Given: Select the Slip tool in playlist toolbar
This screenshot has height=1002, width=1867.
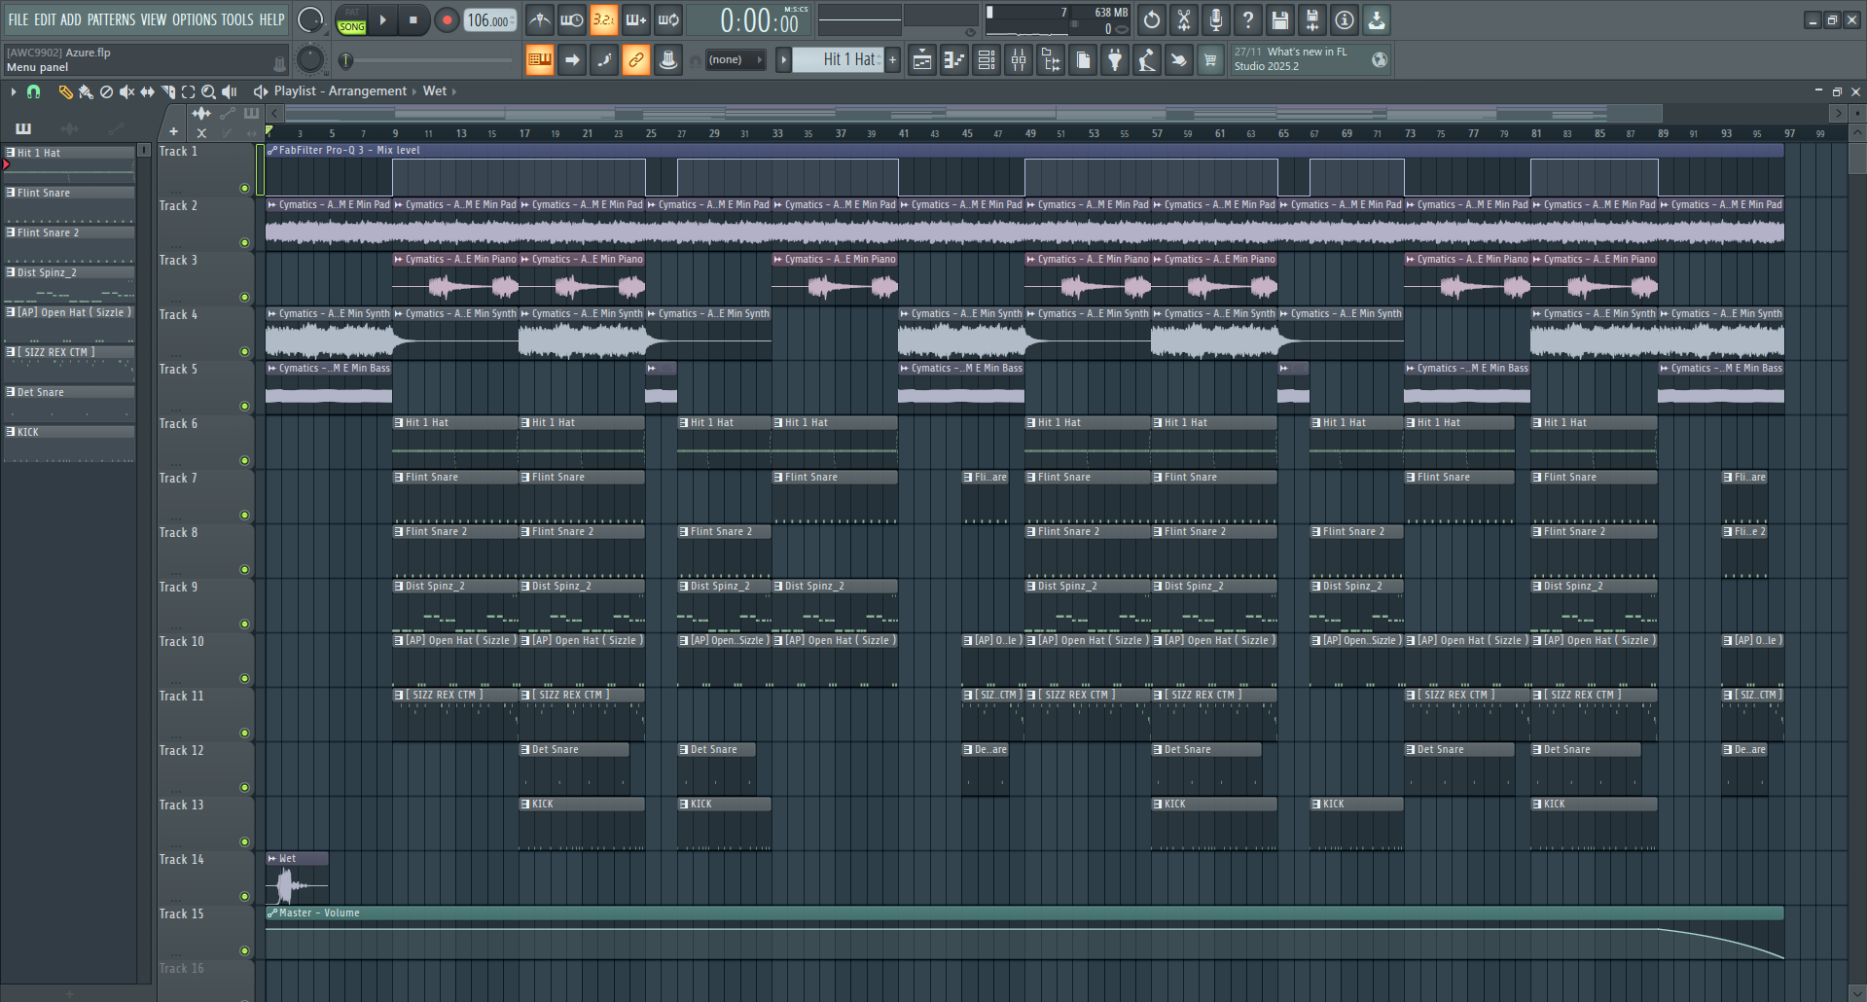Looking at the screenshot, I should (x=147, y=91).
